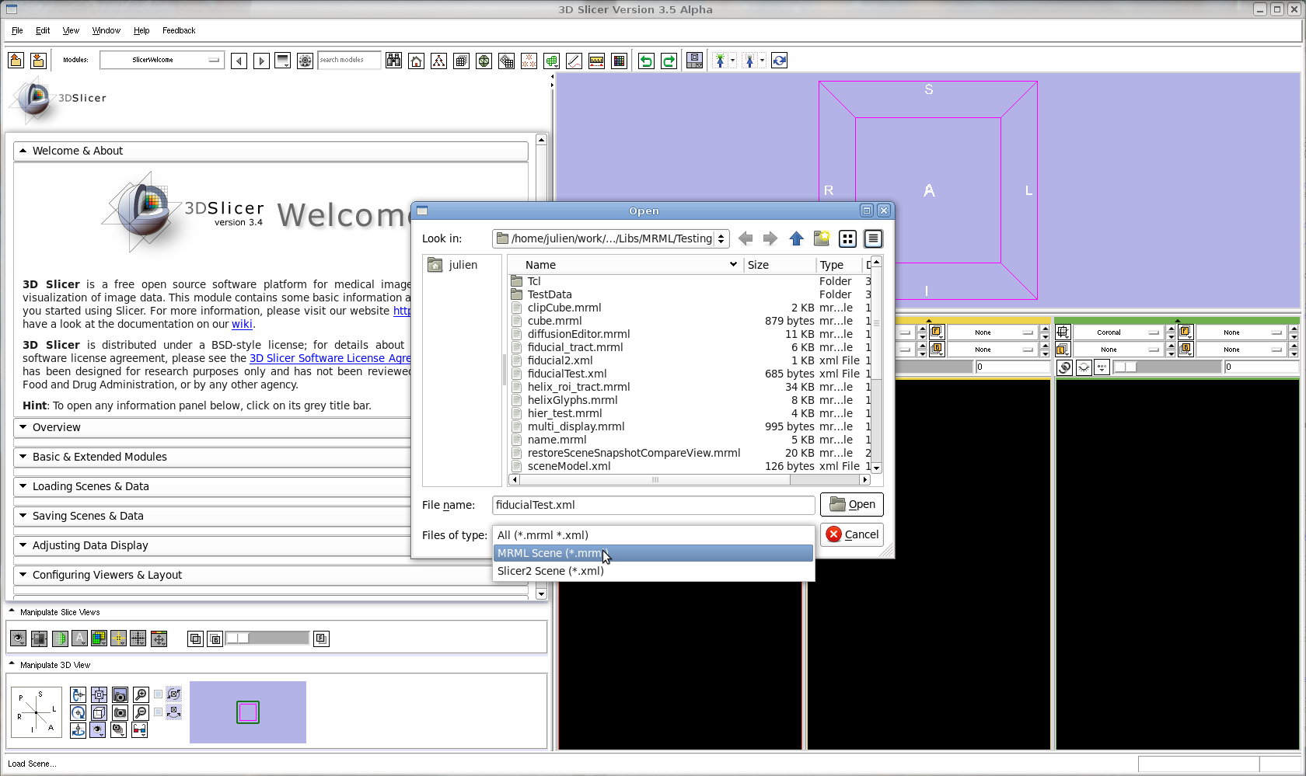This screenshot has width=1306, height=776.
Task: Create a new folder in Open dialog
Action: 822,238
